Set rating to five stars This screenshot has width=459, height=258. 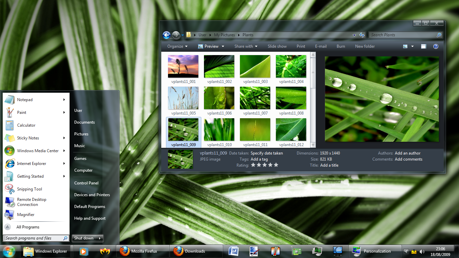click(x=276, y=165)
